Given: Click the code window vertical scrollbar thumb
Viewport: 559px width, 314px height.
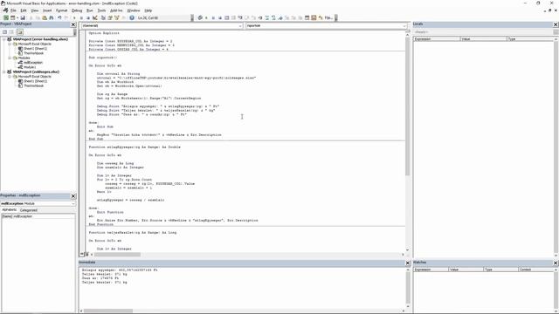Looking at the screenshot, I should click(x=408, y=106).
